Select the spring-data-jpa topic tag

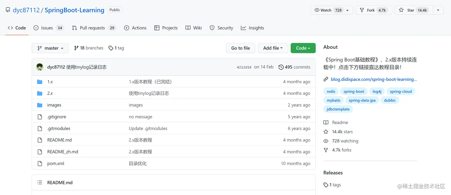tap(362, 100)
